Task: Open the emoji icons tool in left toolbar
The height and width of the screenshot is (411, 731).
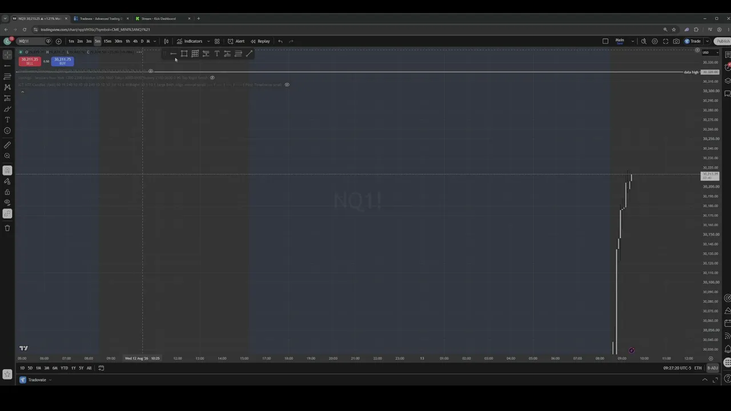Action: [x=7, y=131]
